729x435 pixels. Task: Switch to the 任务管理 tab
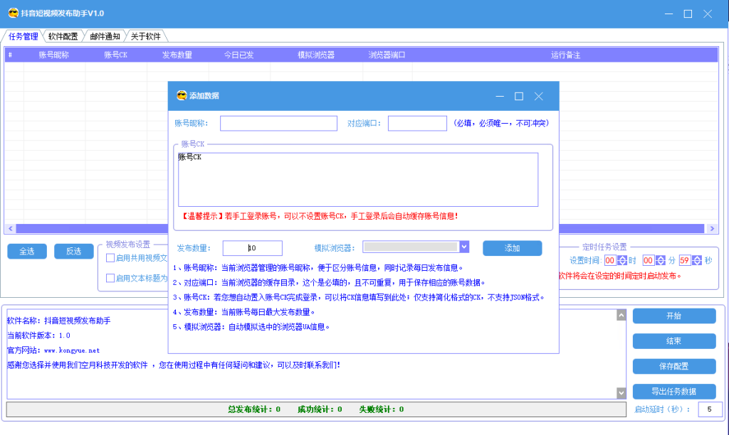click(23, 36)
